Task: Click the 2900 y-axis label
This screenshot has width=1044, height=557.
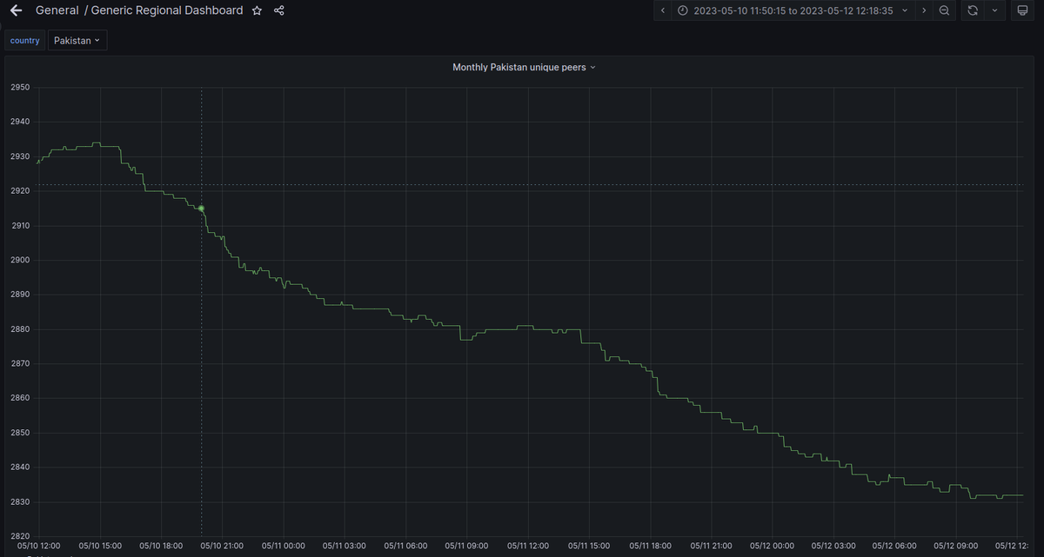Action: coord(20,260)
